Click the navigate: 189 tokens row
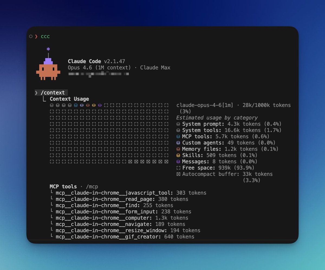Viewport: 325px width, 270px height. pyautogui.click(x=118, y=224)
